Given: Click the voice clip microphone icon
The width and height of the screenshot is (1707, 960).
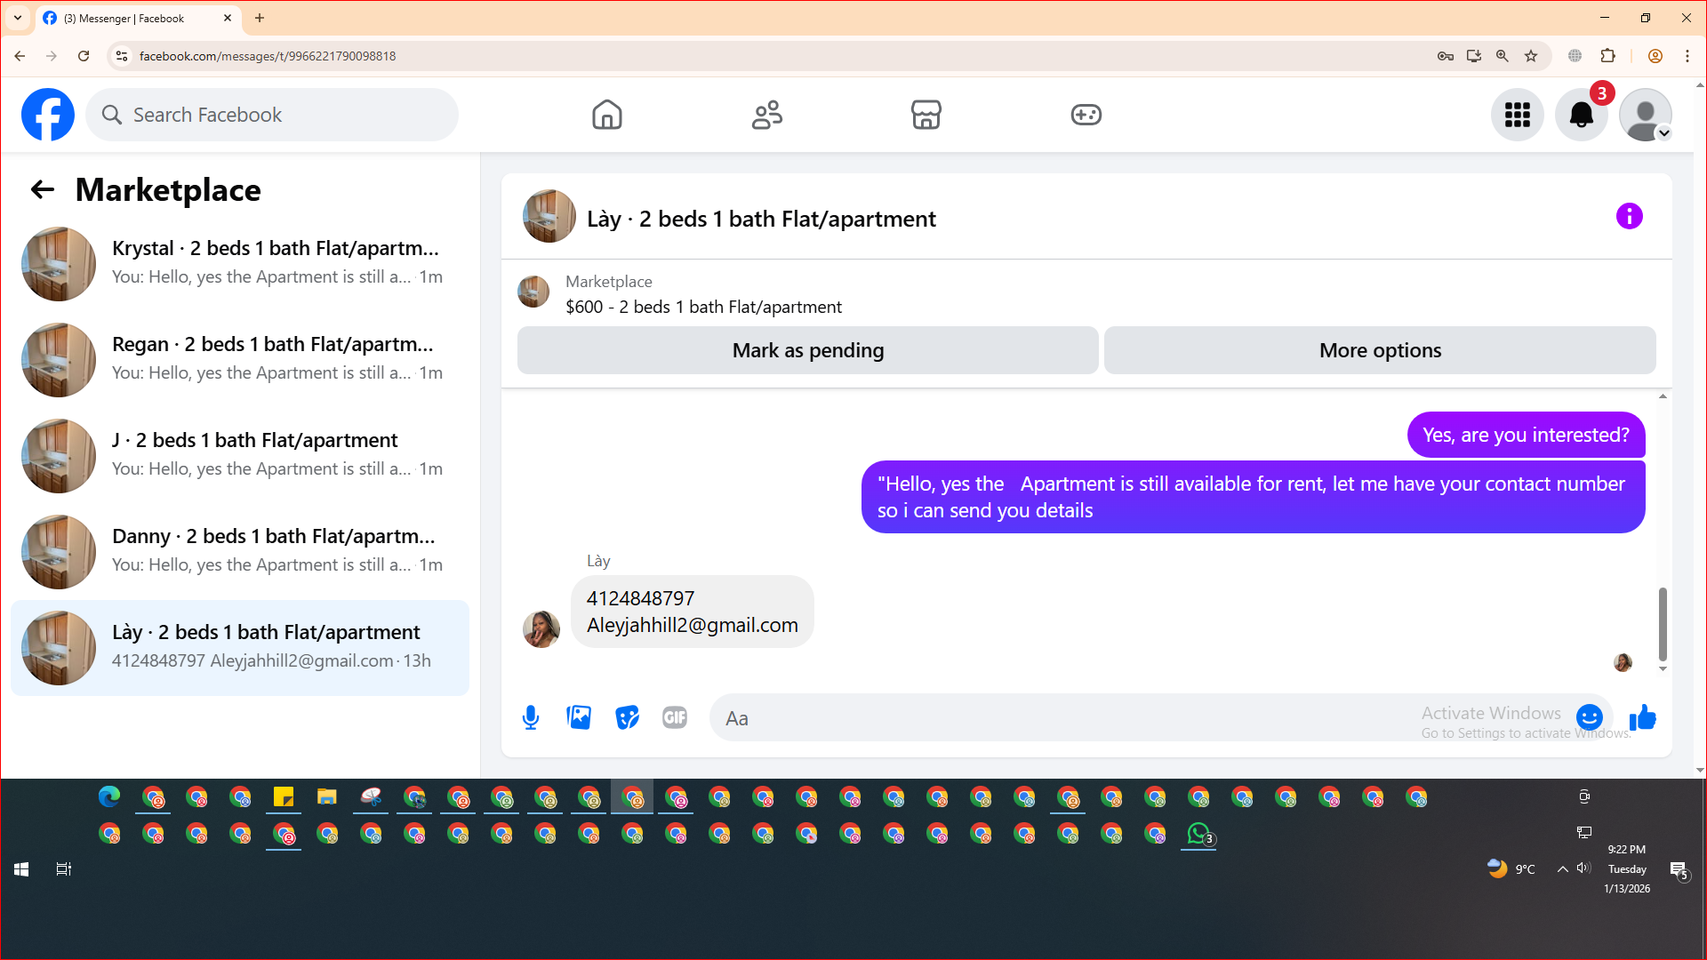Looking at the screenshot, I should [531, 717].
